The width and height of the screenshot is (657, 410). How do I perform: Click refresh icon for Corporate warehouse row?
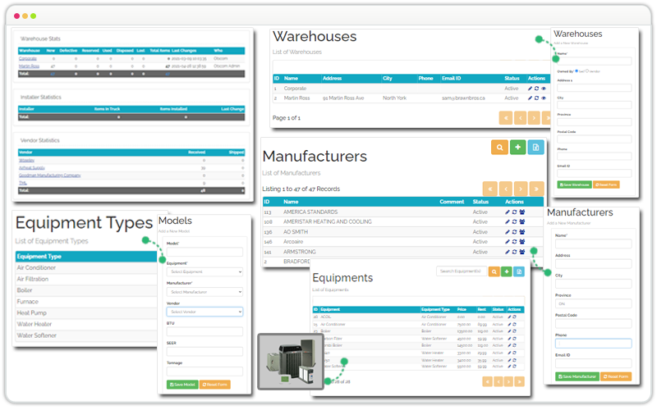[536, 88]
